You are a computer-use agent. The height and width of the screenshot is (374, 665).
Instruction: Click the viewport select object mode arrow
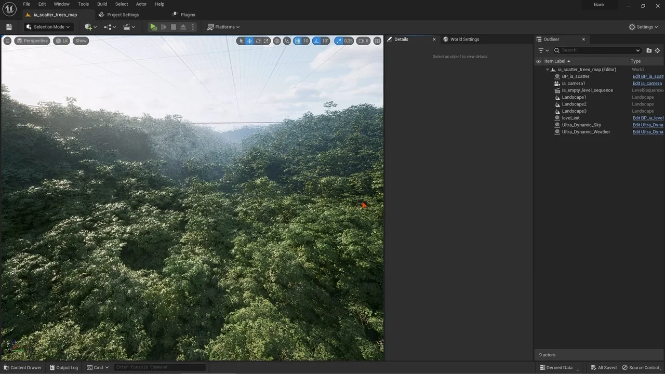pos(241,41)
